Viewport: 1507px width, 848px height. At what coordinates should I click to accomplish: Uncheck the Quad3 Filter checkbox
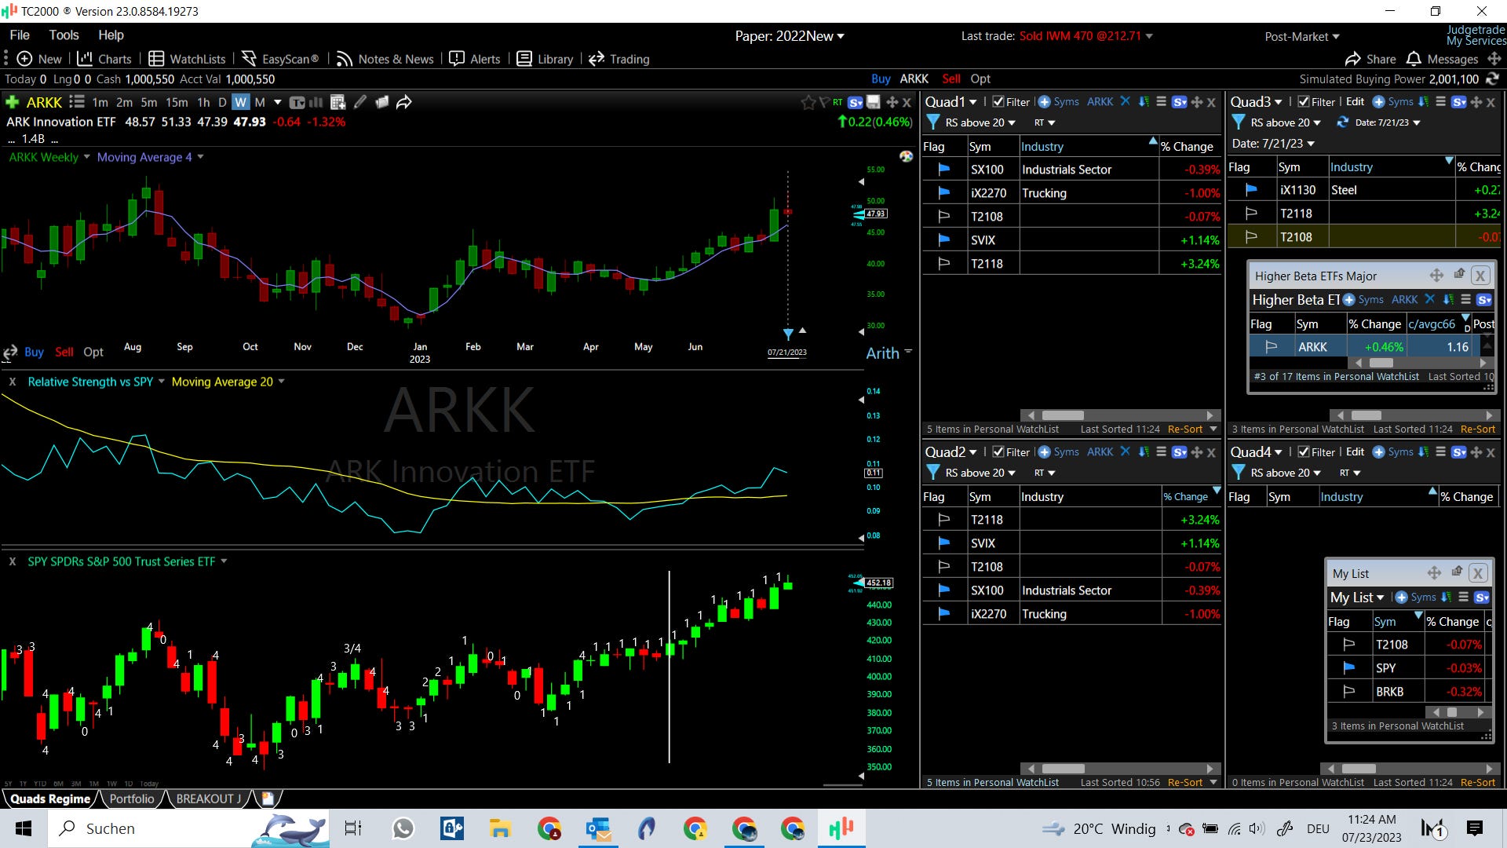(x=1304, y=102)
